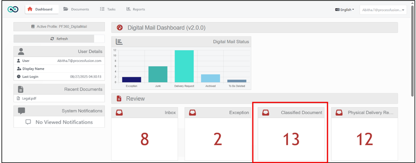Viewport: 416px width, 163px height.
Task: Click the Classified Document tray icon
Action: [266, 112]
